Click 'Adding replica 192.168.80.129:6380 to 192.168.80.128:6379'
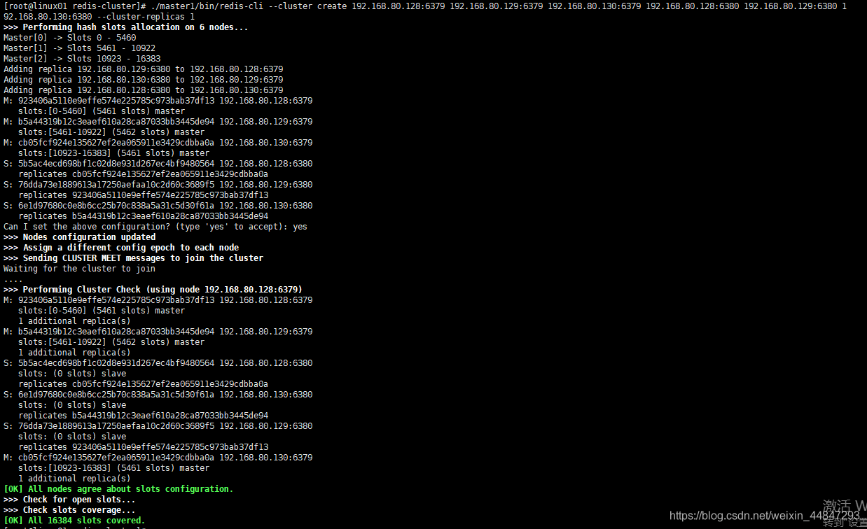The height and width of the screenshot is (529, 867). [x=144, y=69]
